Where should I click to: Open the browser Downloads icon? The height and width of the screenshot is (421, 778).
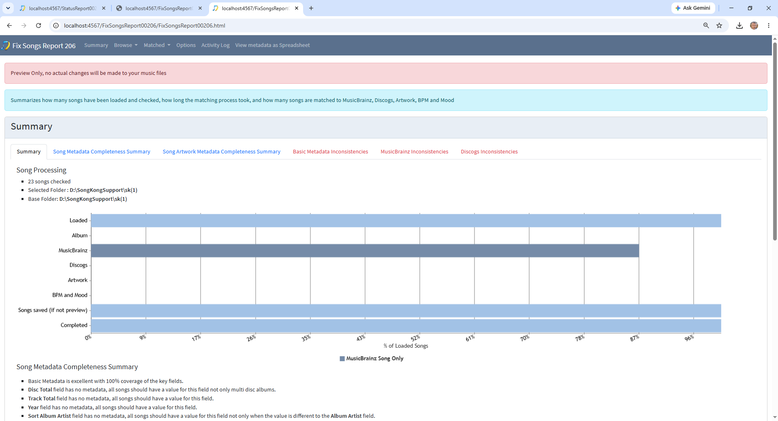point(740,26)
